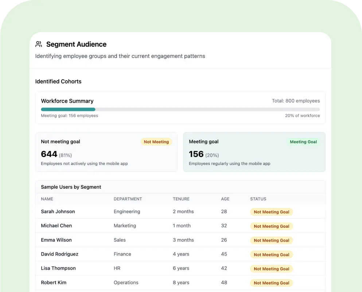Click Lisa Thompson's Not Meeting Goal status

pyautogui.click(x=272, y=269)
